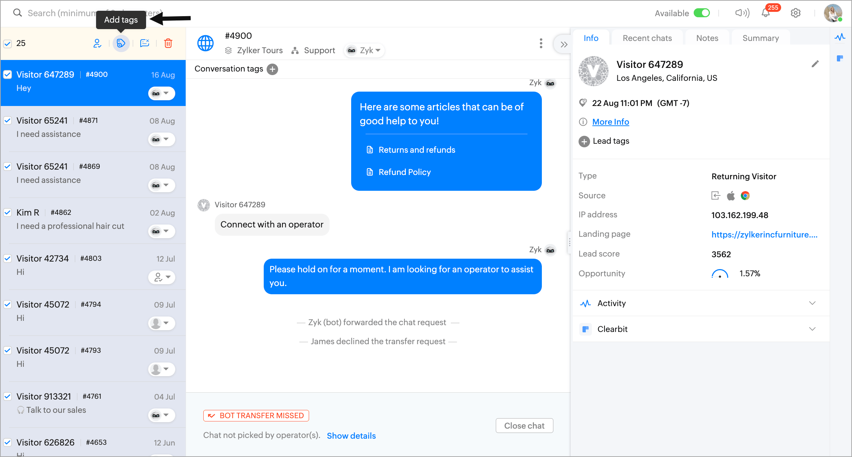Uncheck the select all checkbox showing 25

[x=8, y=43]
